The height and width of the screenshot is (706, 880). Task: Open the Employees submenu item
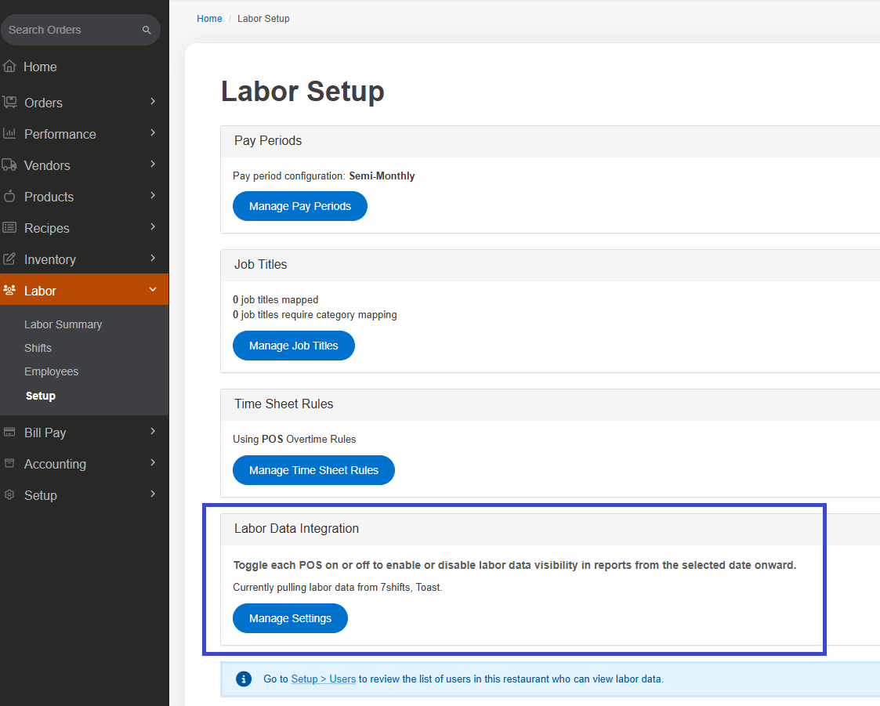tap(51, 371)
